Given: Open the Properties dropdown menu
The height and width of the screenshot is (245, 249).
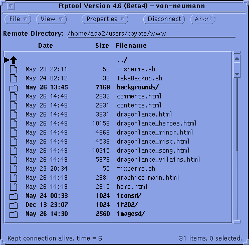Looking at the screenshot, I should tap(105, 19).
